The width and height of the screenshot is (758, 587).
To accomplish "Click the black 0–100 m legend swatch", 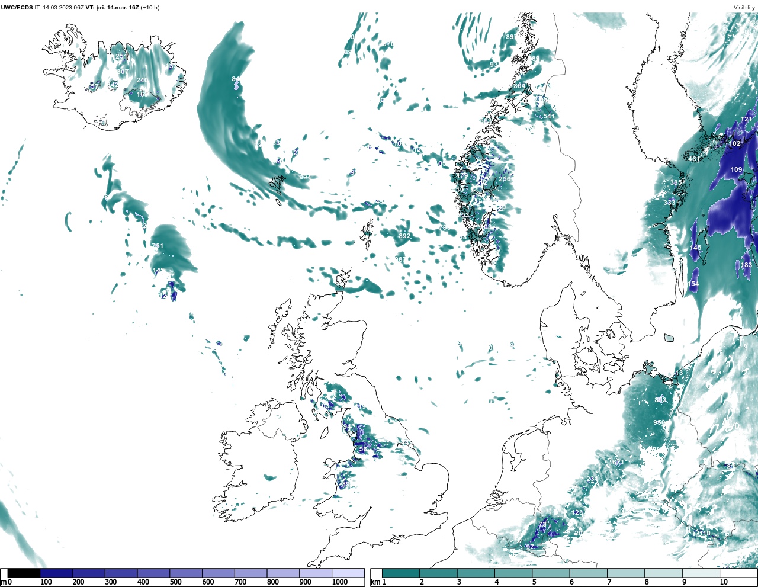I will [24, 573].
